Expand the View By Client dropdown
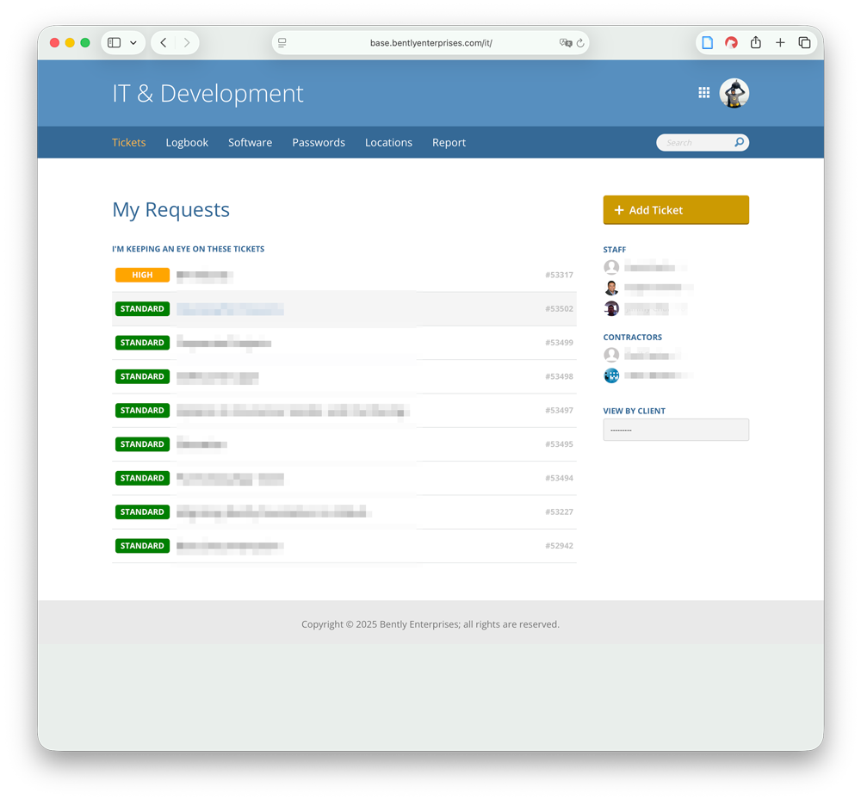This screenshot has width=861, height=800. coord(676,430)
